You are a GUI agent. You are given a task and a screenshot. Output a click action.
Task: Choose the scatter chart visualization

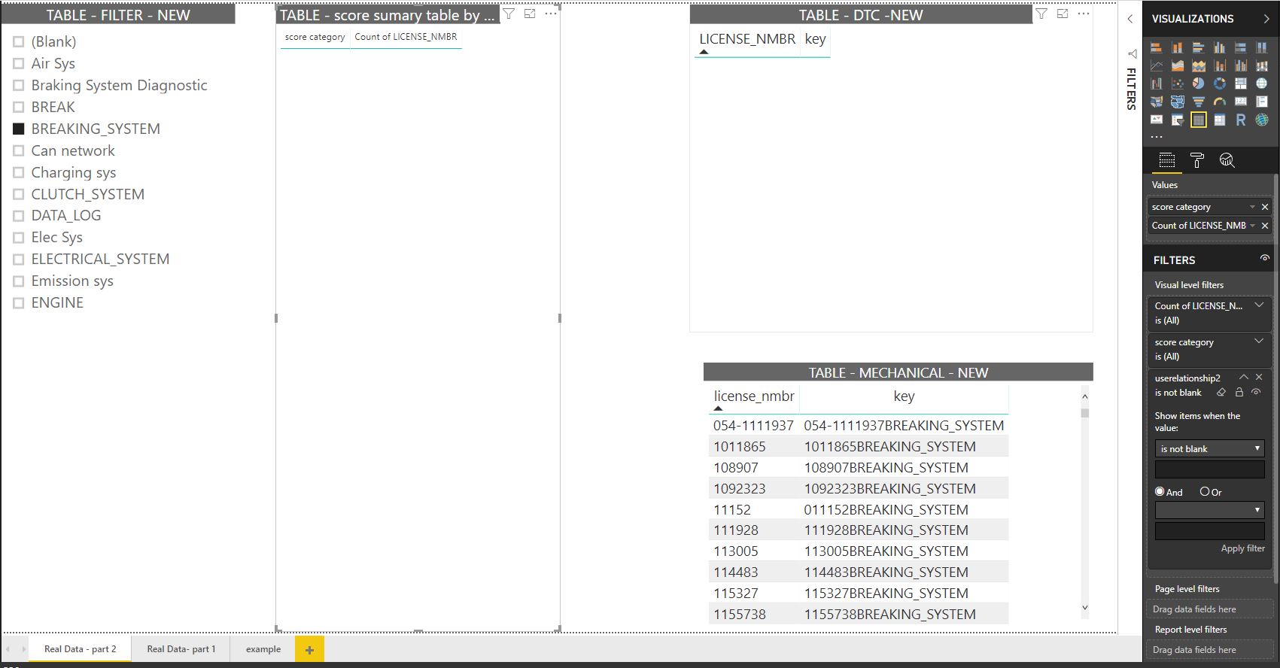[x=1178, y=83]
